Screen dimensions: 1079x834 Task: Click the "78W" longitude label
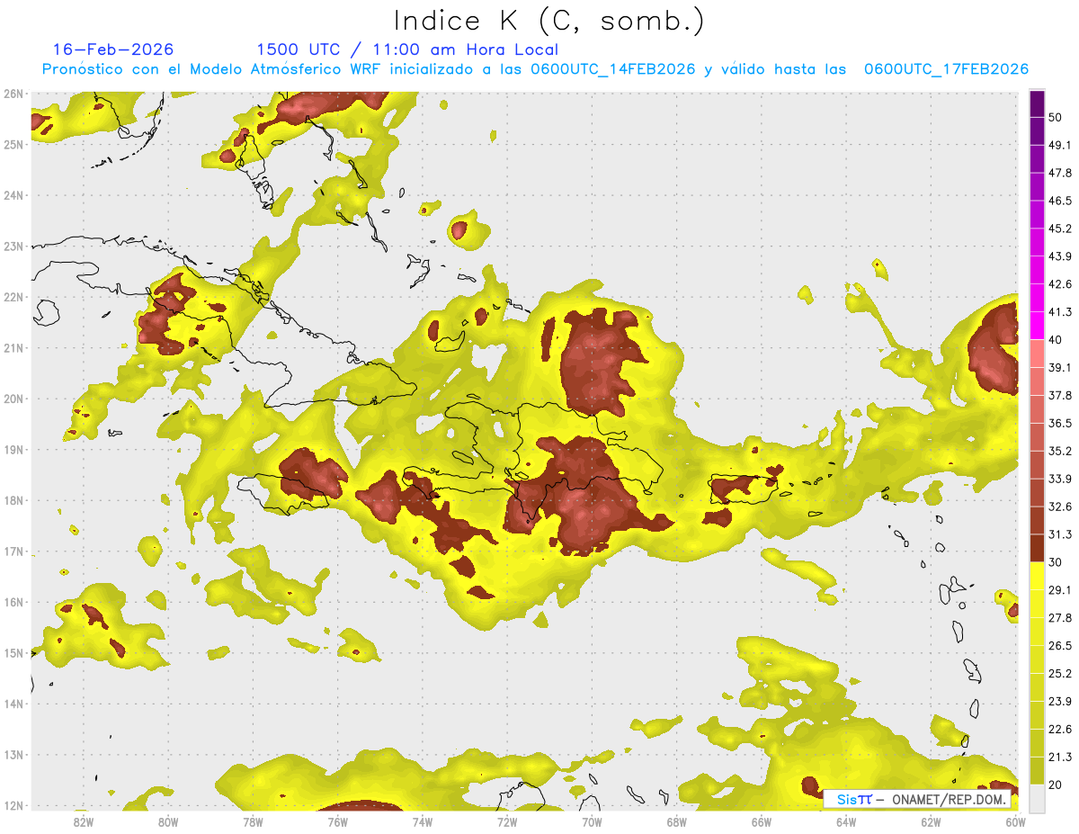pyautogui.click(x=253, y=821)
